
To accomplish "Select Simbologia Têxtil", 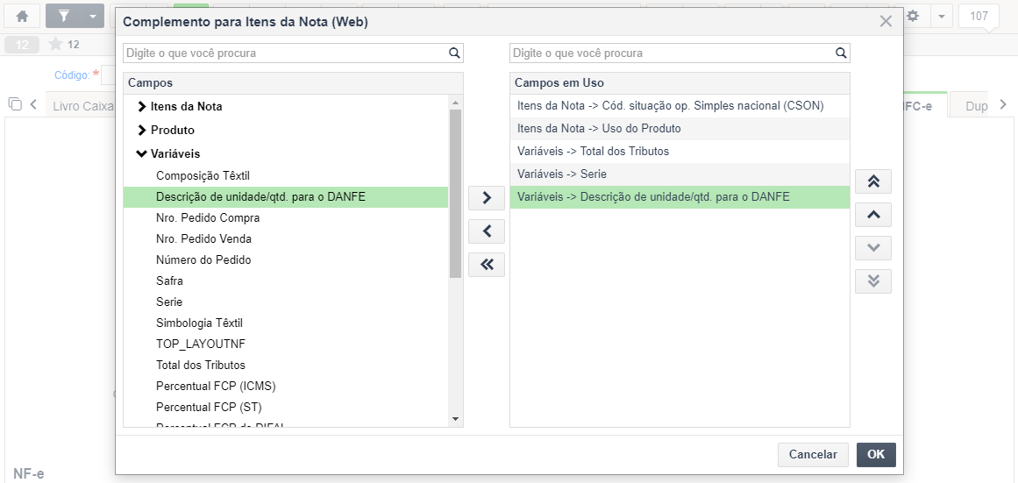I will pyautogui.click(x=199, y=323).
